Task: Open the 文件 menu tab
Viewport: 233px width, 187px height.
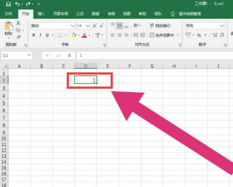Action: [x=8, y=14]
